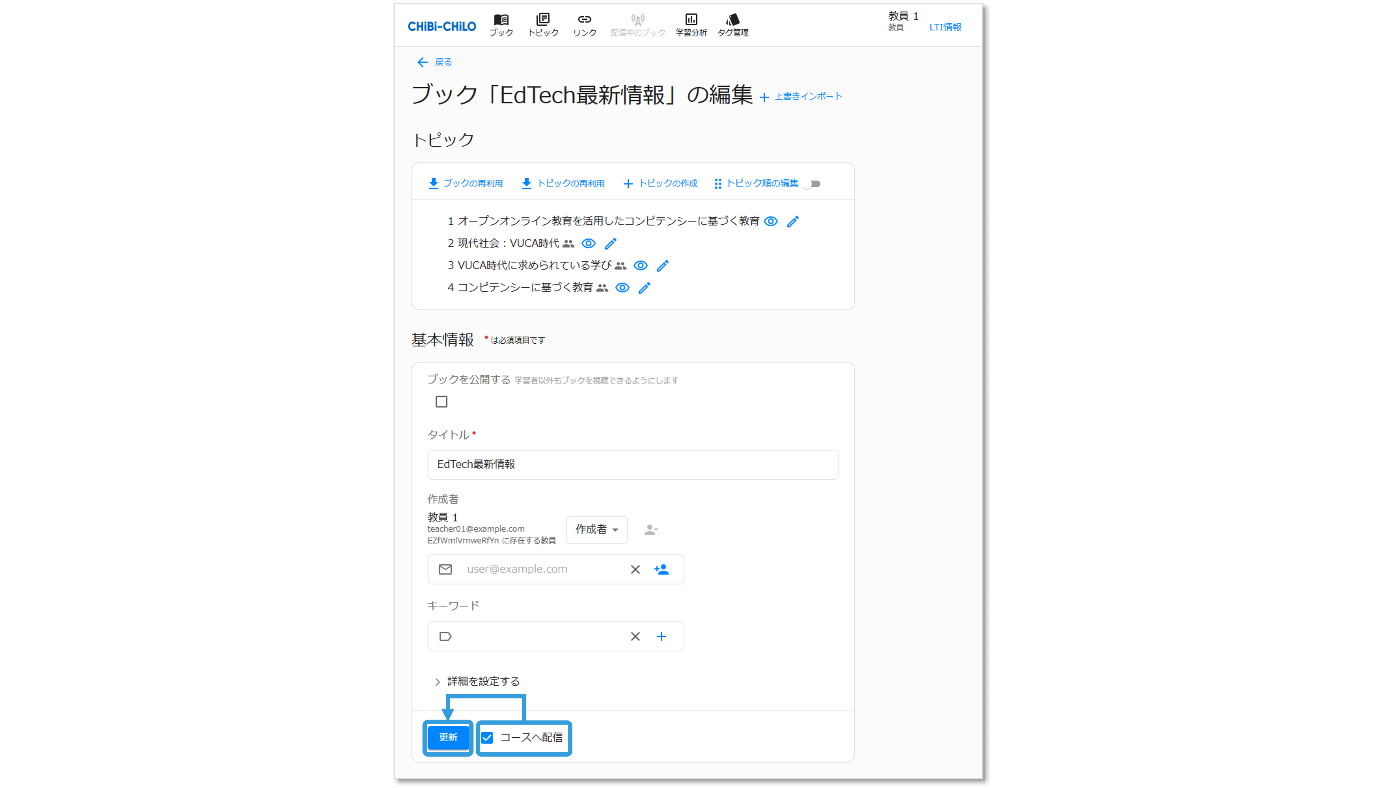Image resolution: width=1377 pixels, height=788 pixels.
Task: Click the eye icon for topic 4
Action: (x=622, y=288)
